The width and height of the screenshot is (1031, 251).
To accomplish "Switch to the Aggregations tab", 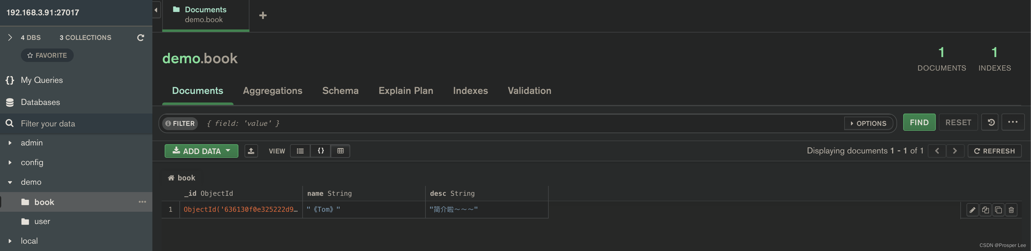I will click(x=272, y=91).
